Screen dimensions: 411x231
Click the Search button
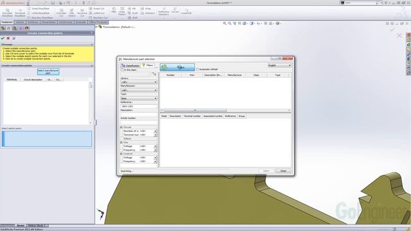point(177,67)
